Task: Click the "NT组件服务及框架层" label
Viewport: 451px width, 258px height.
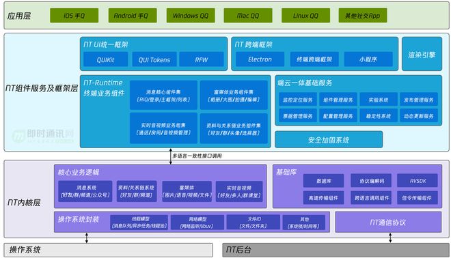Action: (x=42, y=88)
